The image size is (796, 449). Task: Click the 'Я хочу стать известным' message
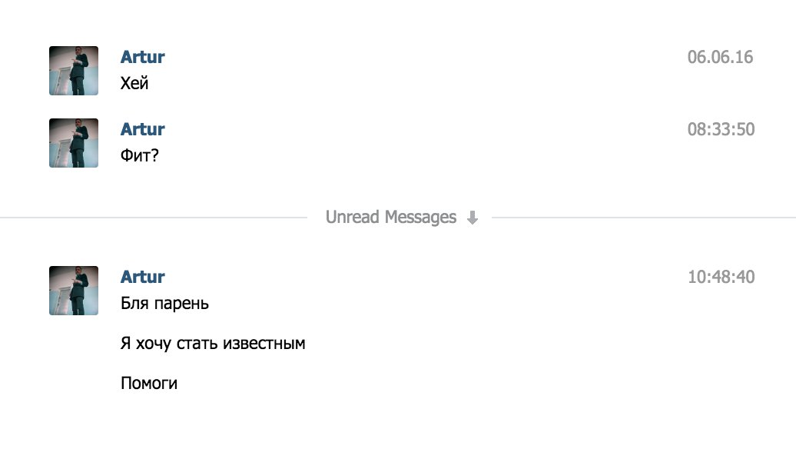[x=213, y=343]
